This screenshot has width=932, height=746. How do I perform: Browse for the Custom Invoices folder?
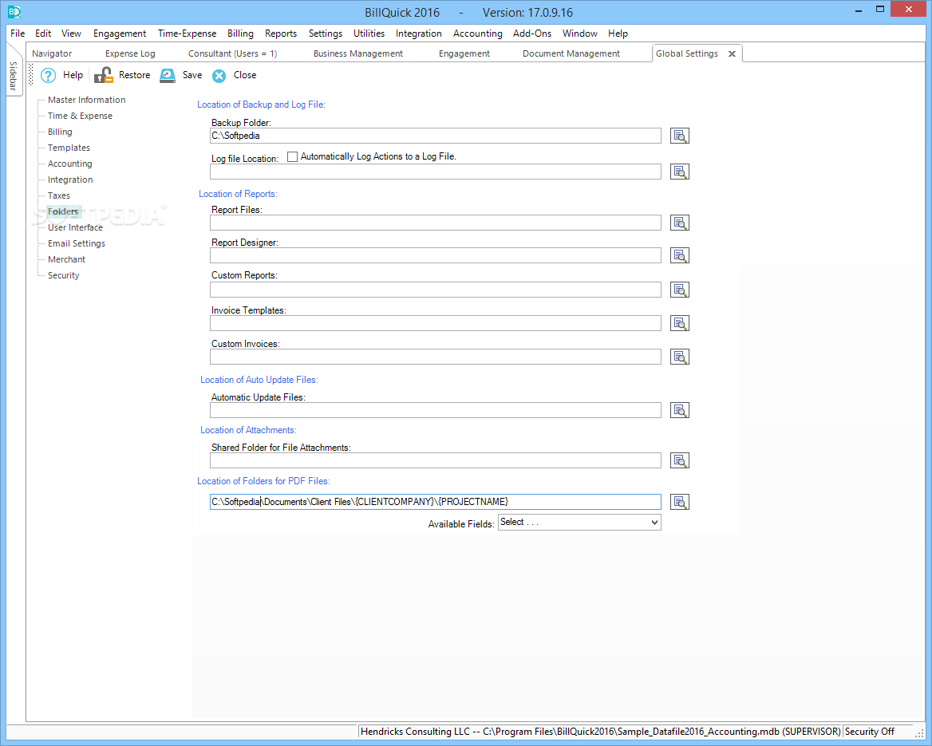[679, 357]
